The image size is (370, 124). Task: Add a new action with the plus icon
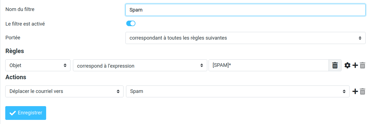(x=355, y=91)
